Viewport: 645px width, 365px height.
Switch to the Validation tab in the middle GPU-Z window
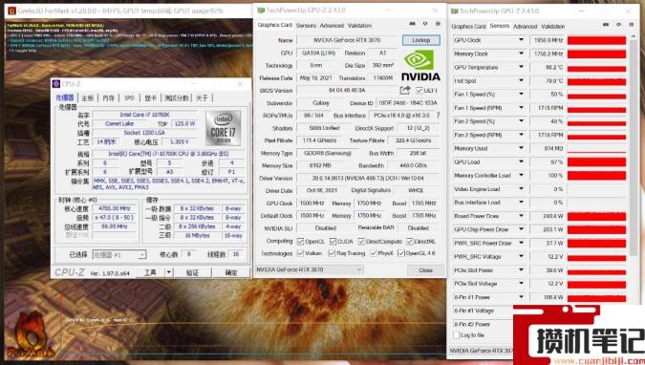pos(359,26)
